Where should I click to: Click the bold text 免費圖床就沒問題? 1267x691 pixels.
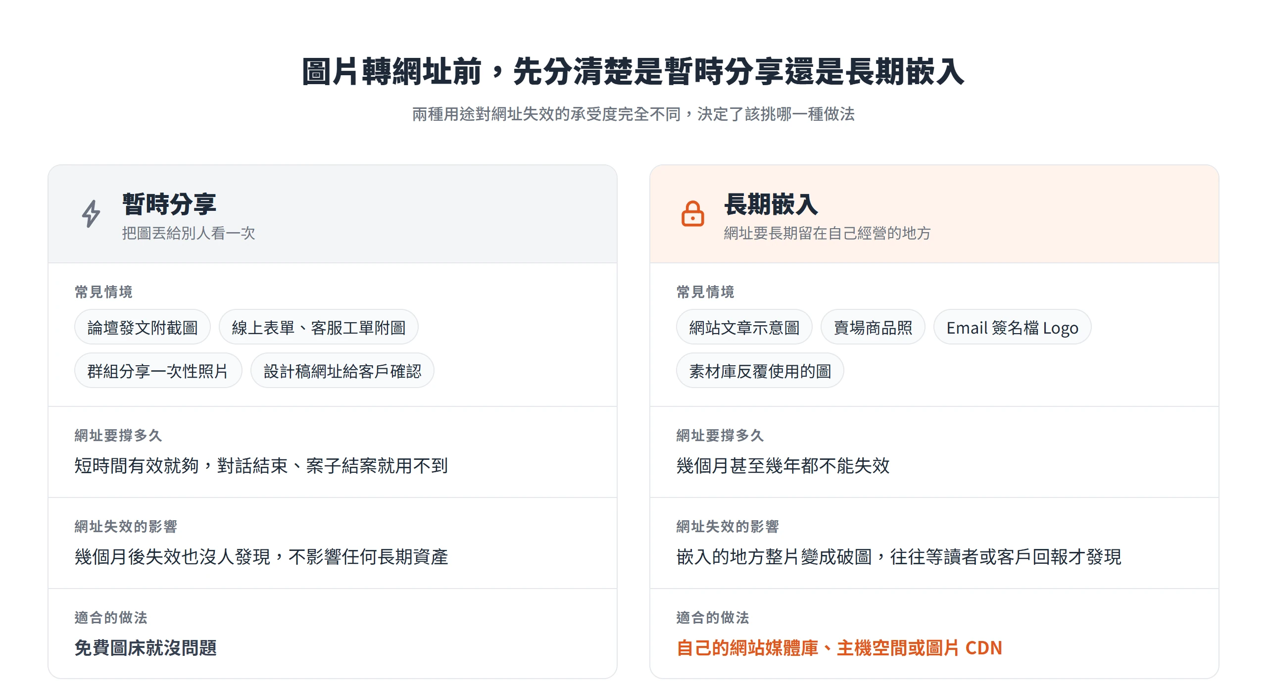(146, 648)
